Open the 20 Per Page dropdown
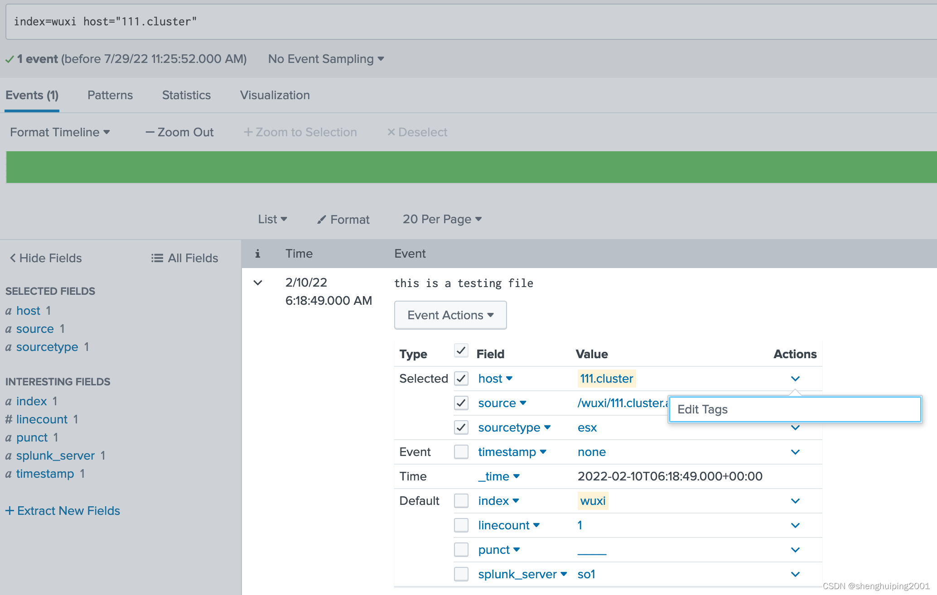 click(x=442, y=220)
